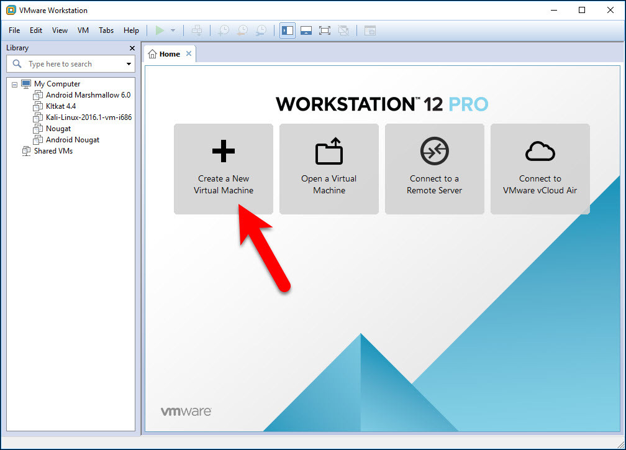Switch to the Home tab
The width and height of the screenshot is (626, 450).
click(170, 54)
